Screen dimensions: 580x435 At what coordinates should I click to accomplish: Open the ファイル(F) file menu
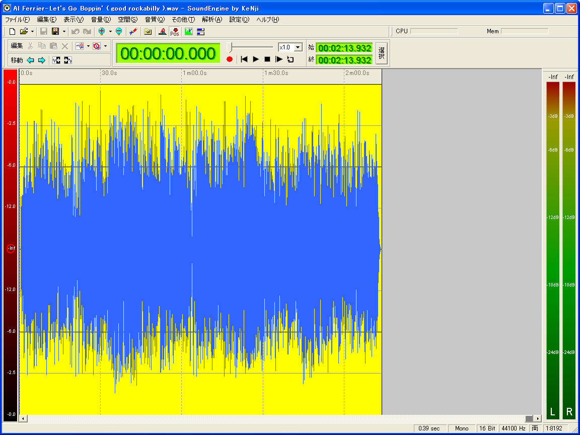17,20
